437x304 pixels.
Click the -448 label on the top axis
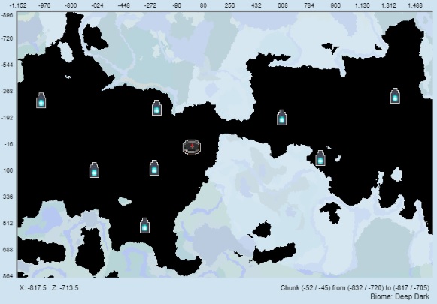[124, 5]
